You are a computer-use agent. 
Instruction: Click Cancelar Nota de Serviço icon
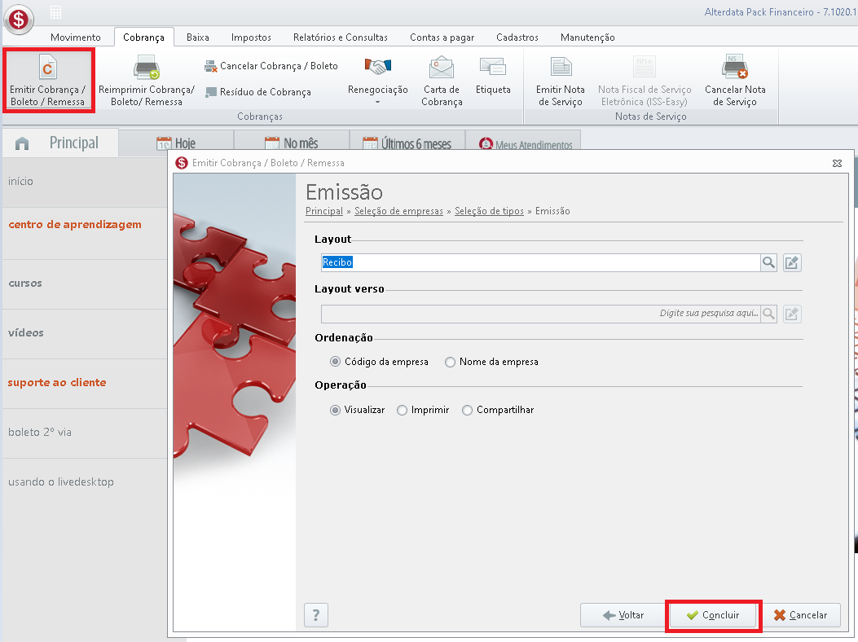pyautogui.click(x=734, y=67)
